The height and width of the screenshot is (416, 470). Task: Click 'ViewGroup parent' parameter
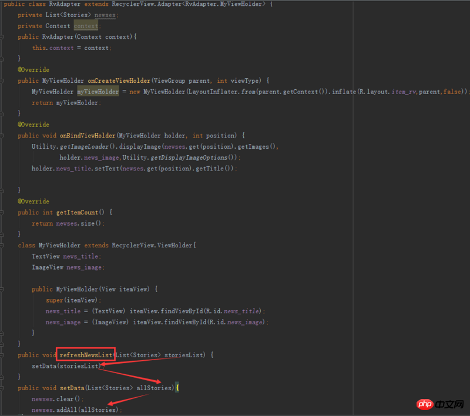[182, 80]
